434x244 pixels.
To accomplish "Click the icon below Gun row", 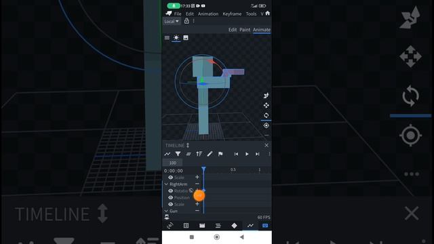I will [x=167, y=217].
